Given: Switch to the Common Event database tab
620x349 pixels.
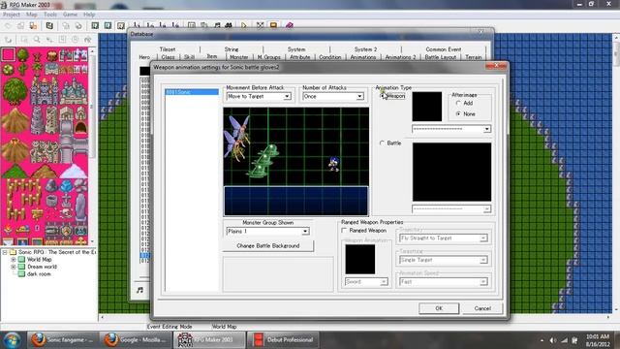Looking at the screenshot, I should pyautogui.click(x=444, y=49).
